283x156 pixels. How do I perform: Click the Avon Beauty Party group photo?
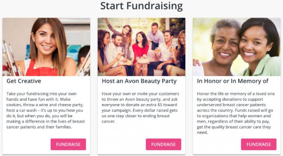[x=141, y=47]
